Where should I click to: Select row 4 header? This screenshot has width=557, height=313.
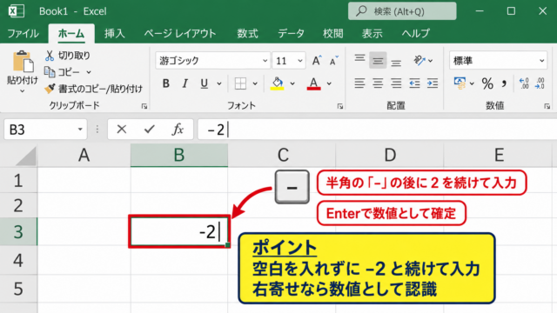pyautogui.click(x=18, y=260)
